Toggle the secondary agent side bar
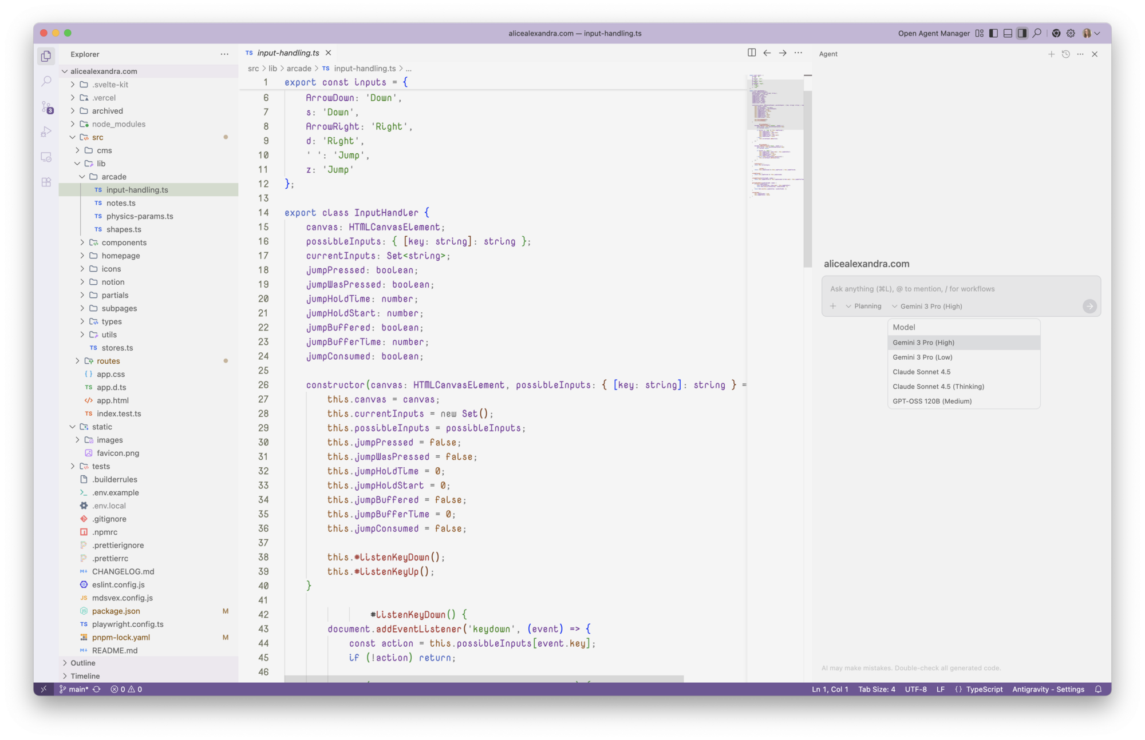Image resolution: width=1145 pixels, height=740 pixels. 1022,33
